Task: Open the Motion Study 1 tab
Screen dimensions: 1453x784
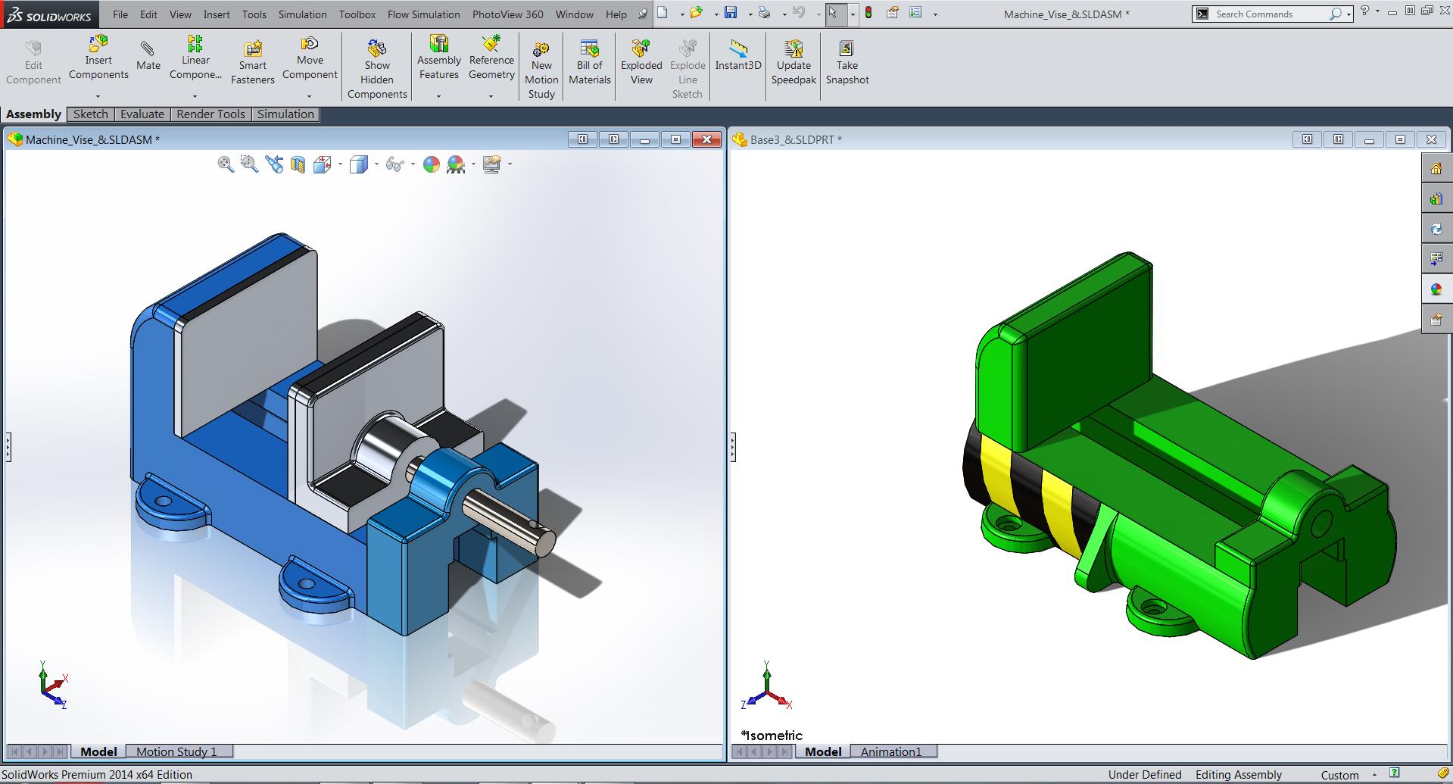Action: pos(176,751)
